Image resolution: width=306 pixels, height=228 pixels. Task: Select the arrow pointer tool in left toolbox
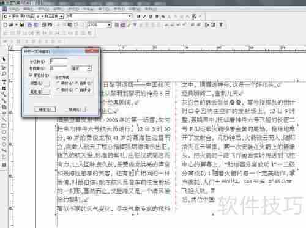[x=4, y=59]
